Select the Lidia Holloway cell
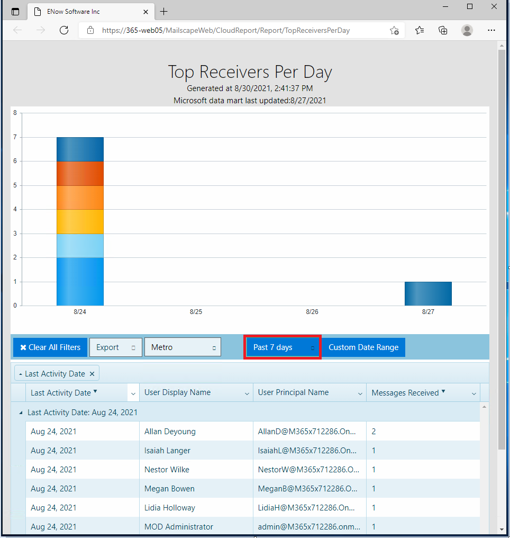The width and height of the screenshot is (510, 538). pyautogui.click(x=196, y=507)
